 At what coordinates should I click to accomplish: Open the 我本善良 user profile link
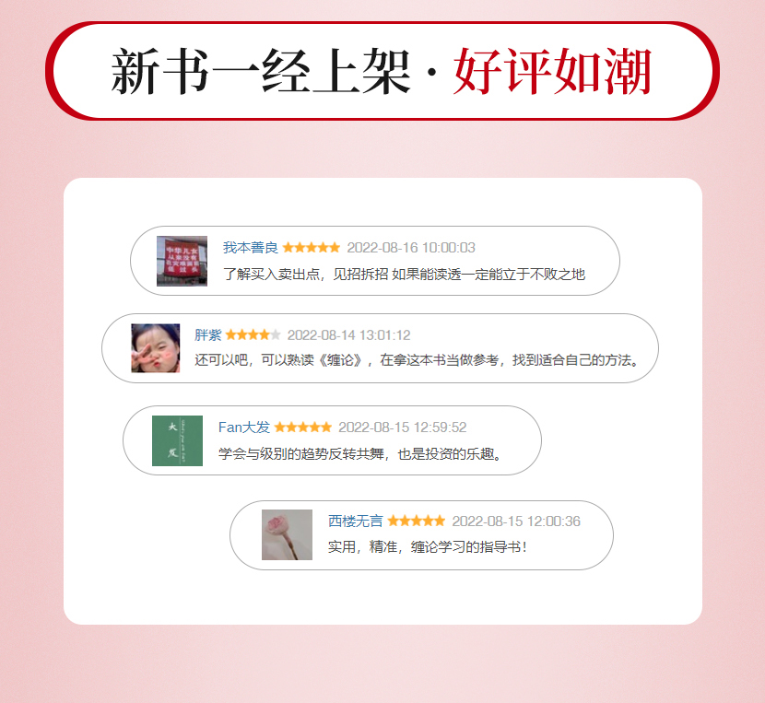pyautogui.click(x=251, y=248)
